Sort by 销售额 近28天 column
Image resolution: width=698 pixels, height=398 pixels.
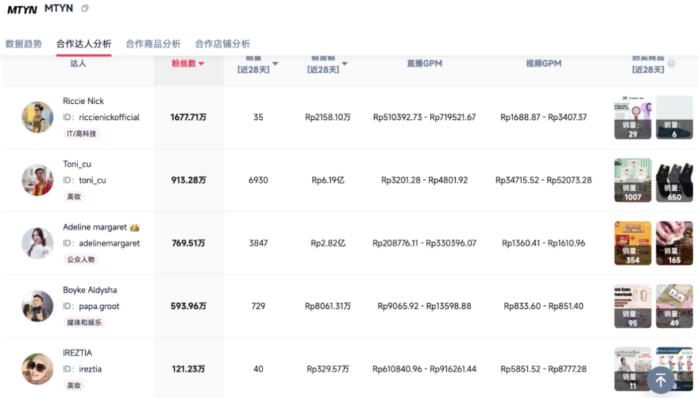[x=344, y=64]
